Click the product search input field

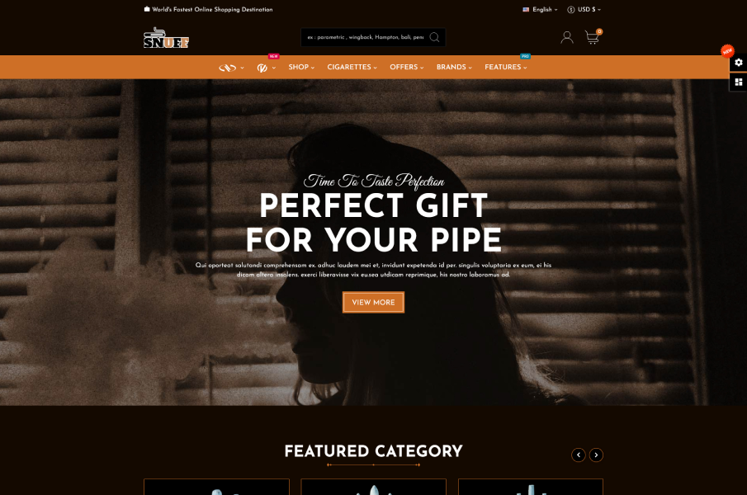(x=366, y=37)
